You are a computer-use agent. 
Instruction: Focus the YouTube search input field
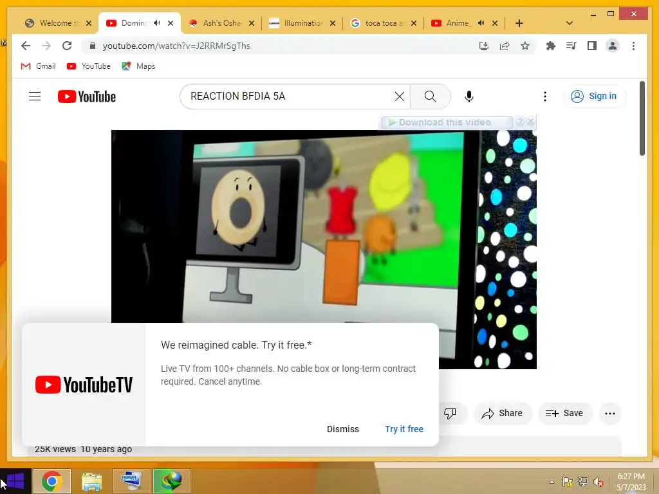click(x=290, y=96)
